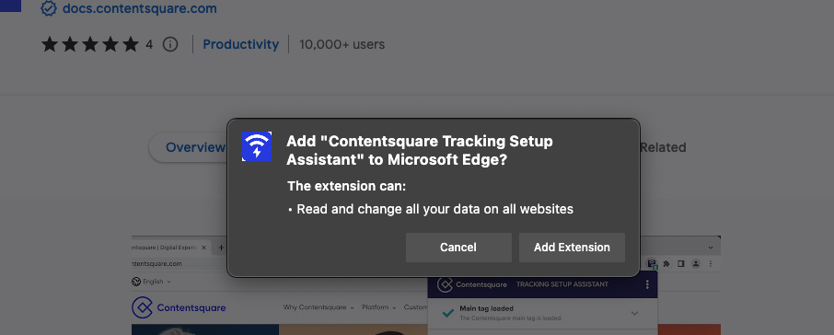This screenshot has width=834, height=335.
Task: Click the puzzle-piece extensions icon
Action: pyautogui.click(x=666, y=264)
